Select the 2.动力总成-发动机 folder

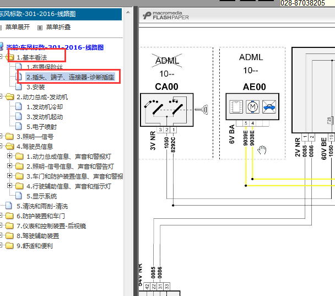42,97
